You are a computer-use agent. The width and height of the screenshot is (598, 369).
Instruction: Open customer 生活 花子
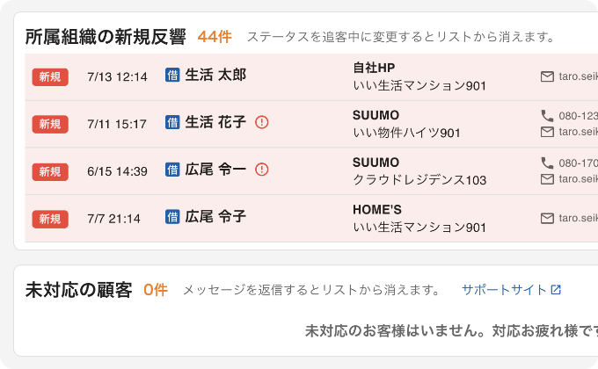pos(215,122)
